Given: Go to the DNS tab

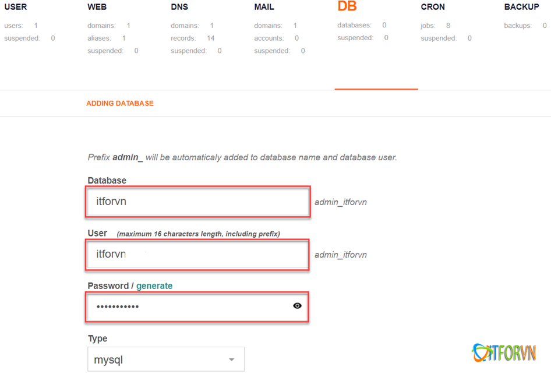Looking at the screenshot, I should [x=179, y=7].
